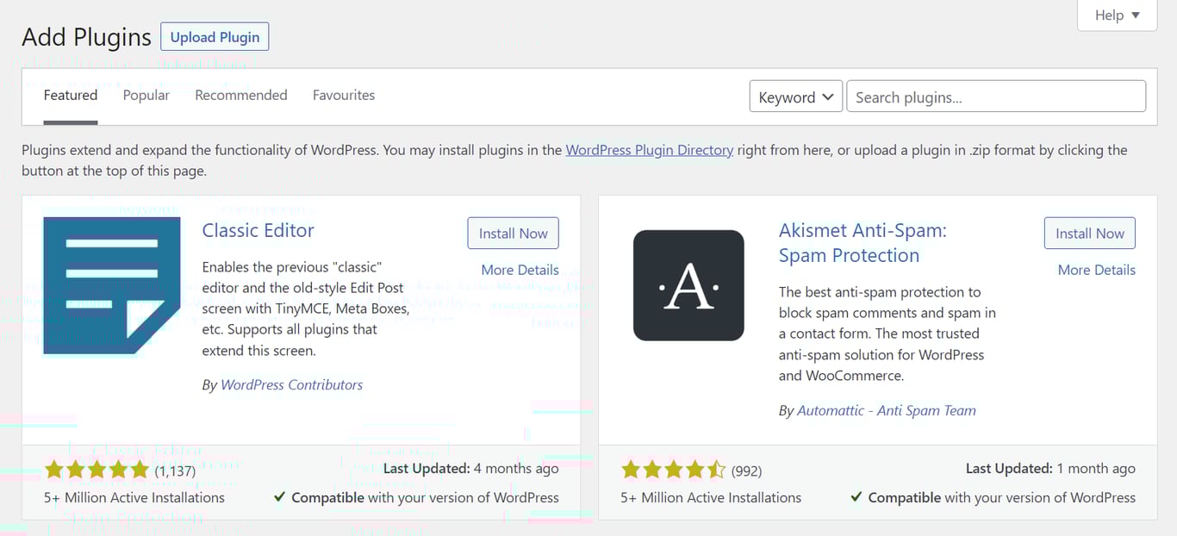Click inside the Search plugins field
1177x536 pixels.
click(995, 97)
